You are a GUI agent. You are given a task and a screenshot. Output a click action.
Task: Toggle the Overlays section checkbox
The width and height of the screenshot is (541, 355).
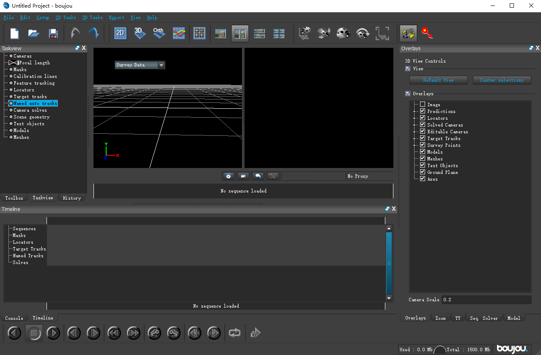pyautogui.click(x=408, y=94)
